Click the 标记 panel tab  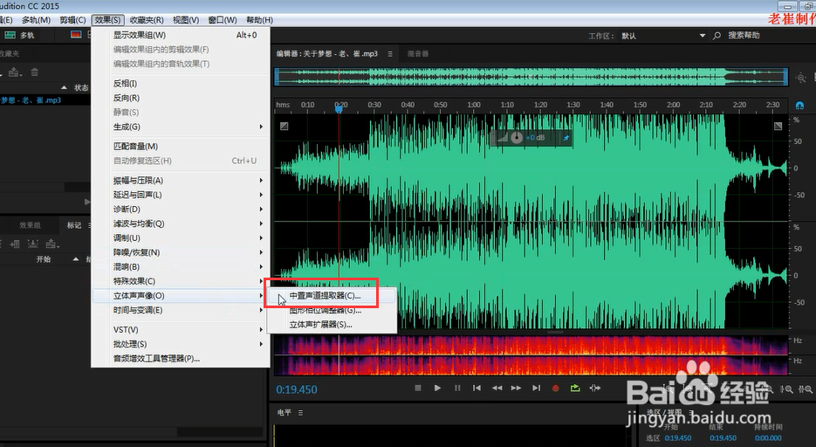point(74,225)
